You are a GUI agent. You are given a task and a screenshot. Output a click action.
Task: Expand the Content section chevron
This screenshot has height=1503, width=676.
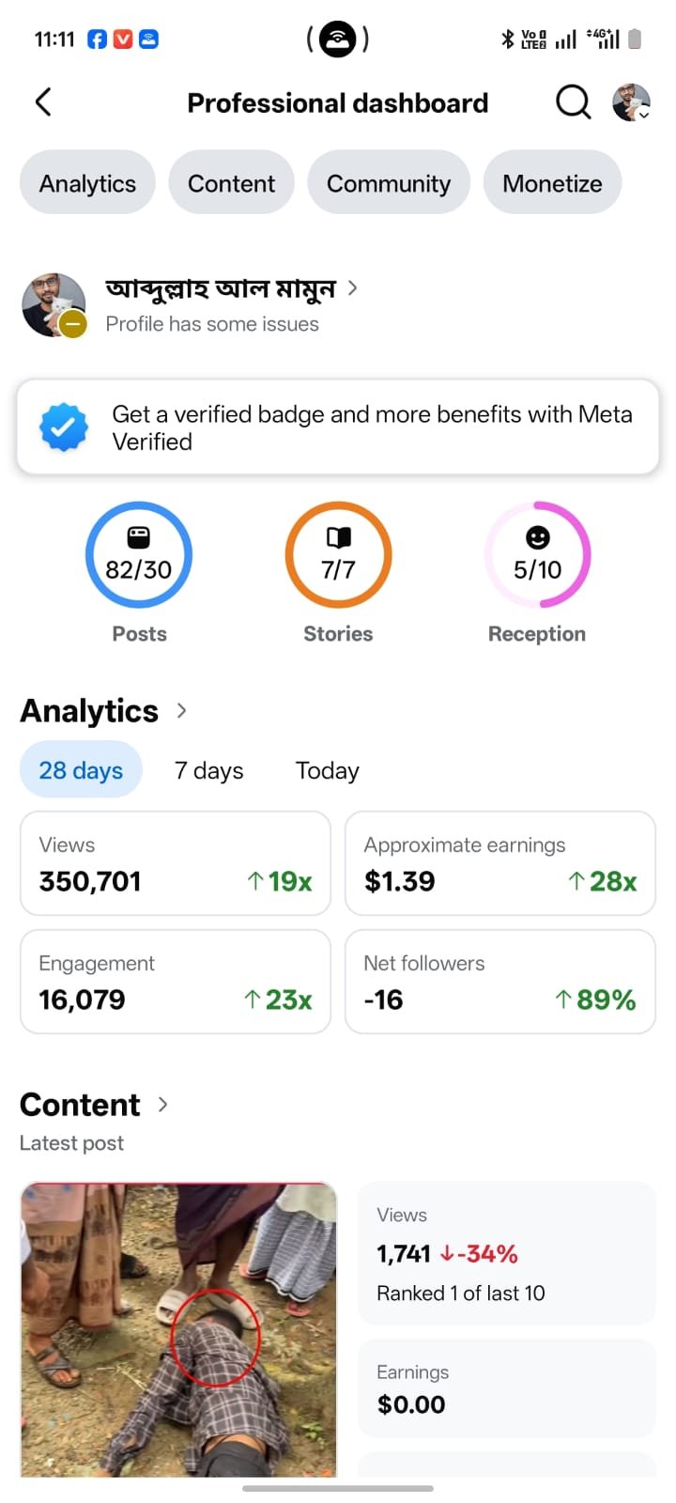pos(162,1105)
